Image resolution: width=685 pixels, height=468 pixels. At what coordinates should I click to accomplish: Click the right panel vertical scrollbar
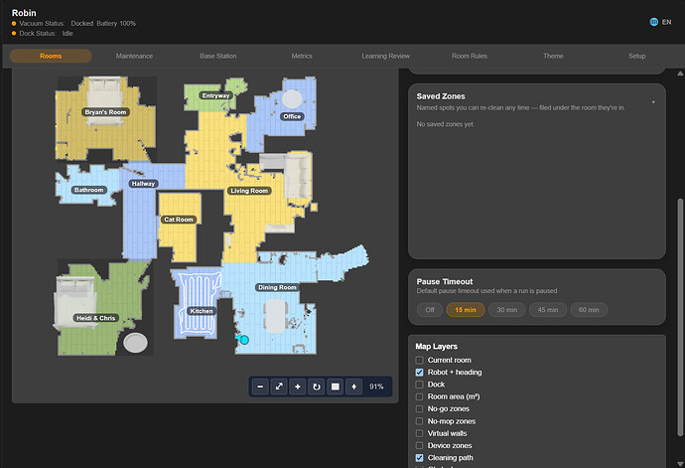click(x=680, y=317)
